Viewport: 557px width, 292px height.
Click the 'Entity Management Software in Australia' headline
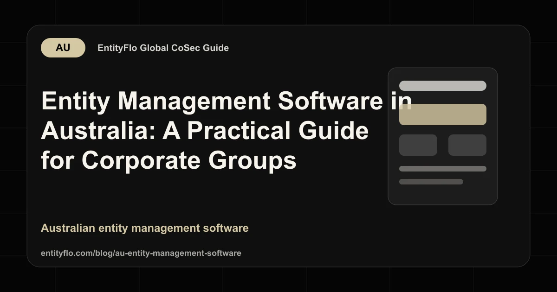[x=227, y=131]
